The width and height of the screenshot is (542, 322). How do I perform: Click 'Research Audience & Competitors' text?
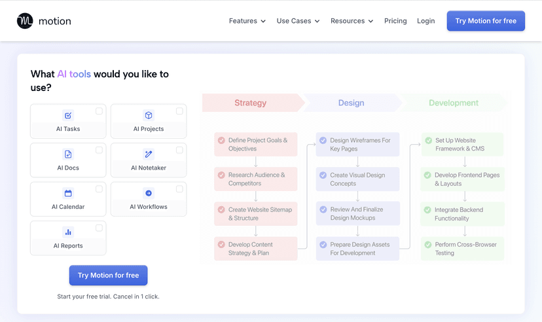click(257, 179)
